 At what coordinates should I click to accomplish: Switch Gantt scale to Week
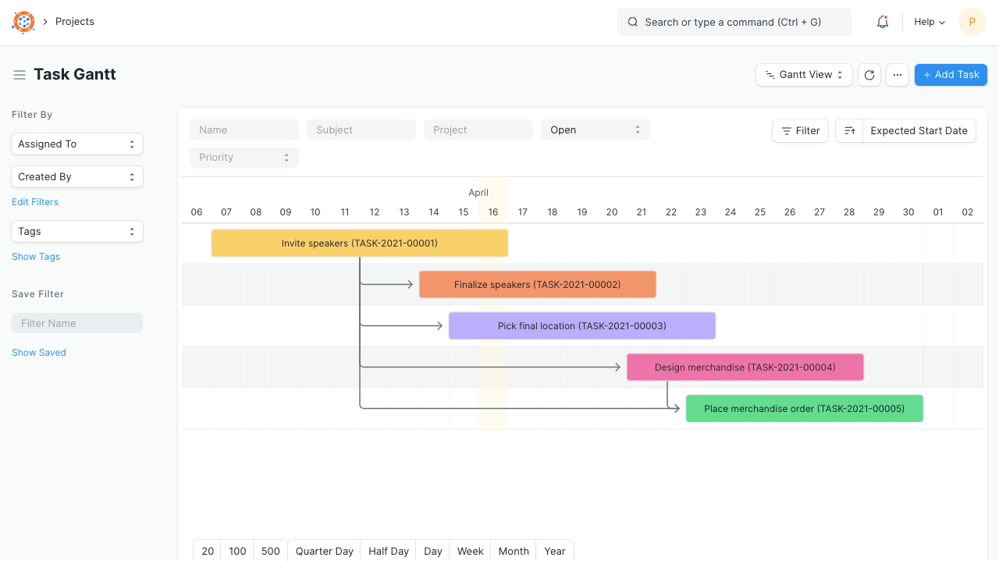point(470,551)
